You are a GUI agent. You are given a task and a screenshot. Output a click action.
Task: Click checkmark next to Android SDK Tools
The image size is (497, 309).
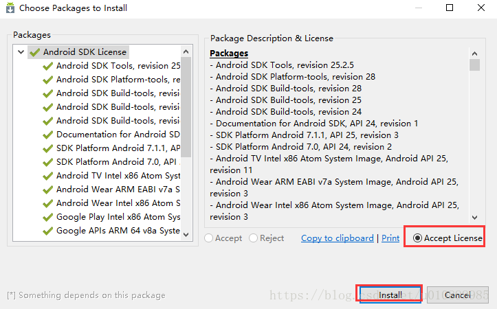tap(47, 66)
